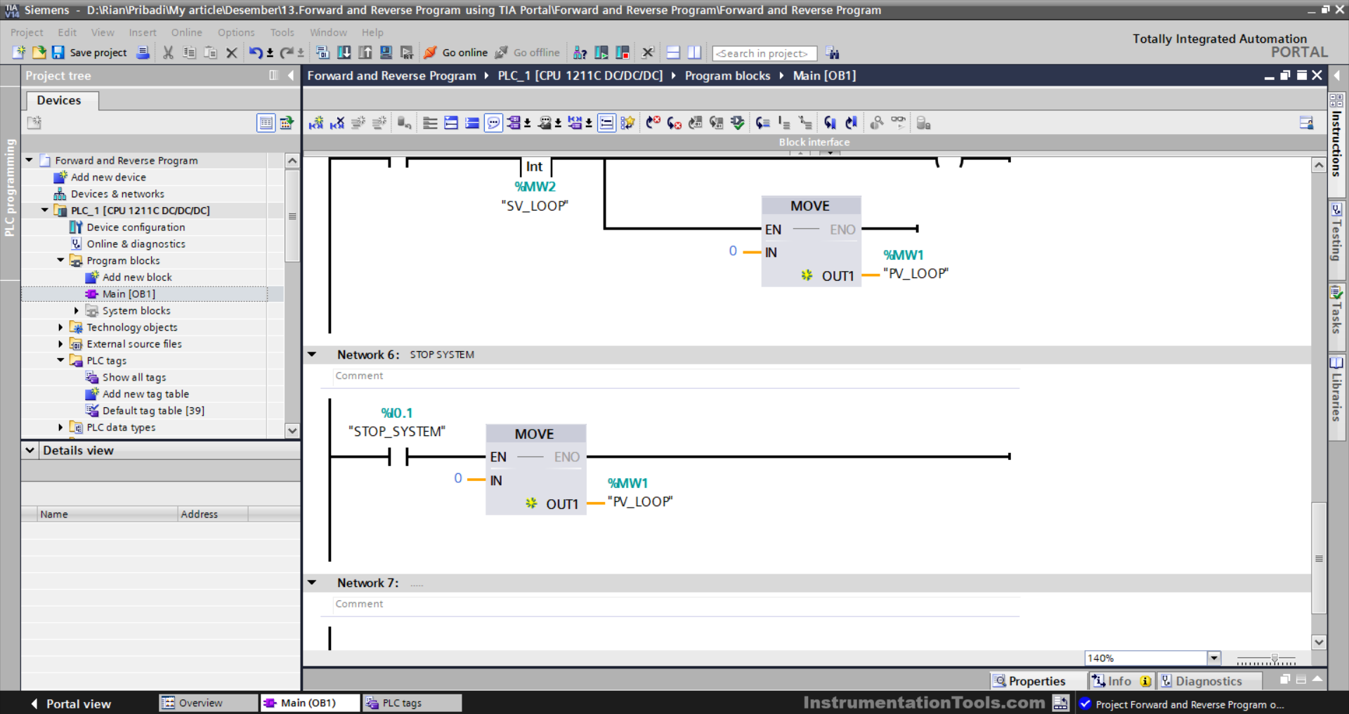The height and width of the screenshot is (714, 1349).
Task: Collapse the Program blocks folder
Action: [x=60, y=260]
